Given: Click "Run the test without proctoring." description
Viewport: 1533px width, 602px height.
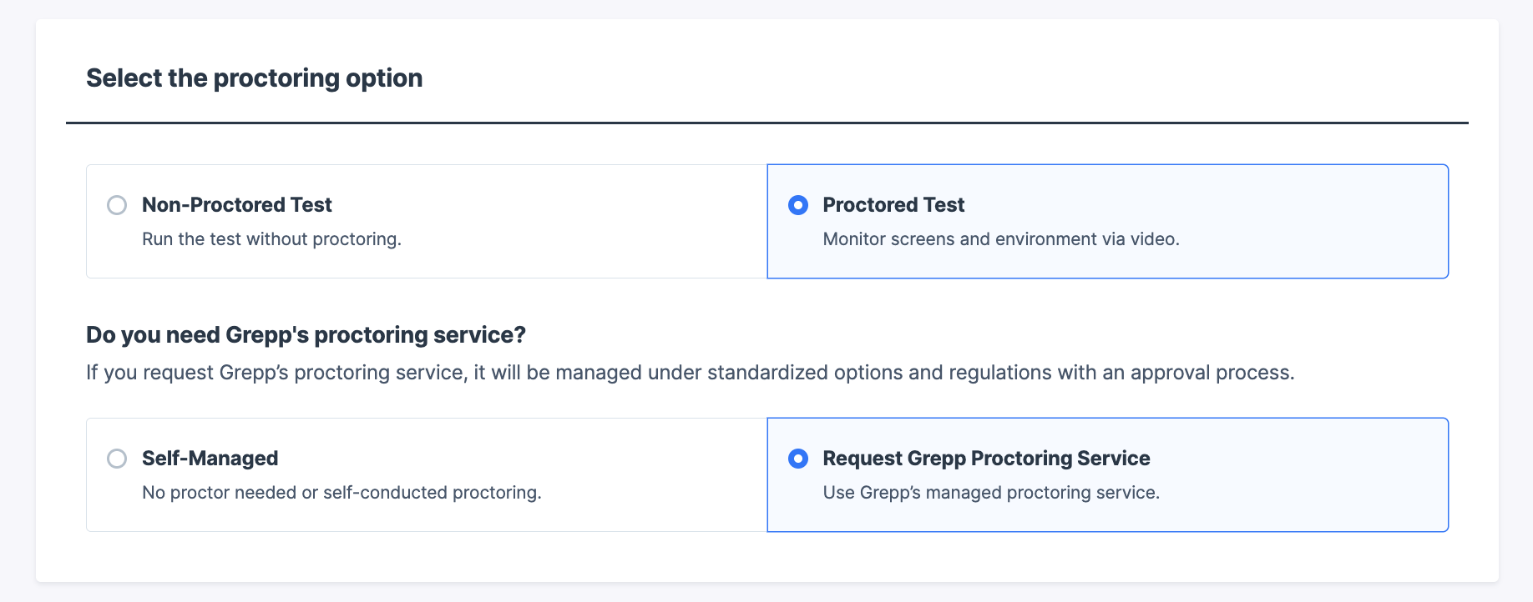Looking at the screenshot, I should [x=271, y=239].
